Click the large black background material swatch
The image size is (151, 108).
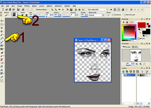click(x=146, y=31)
